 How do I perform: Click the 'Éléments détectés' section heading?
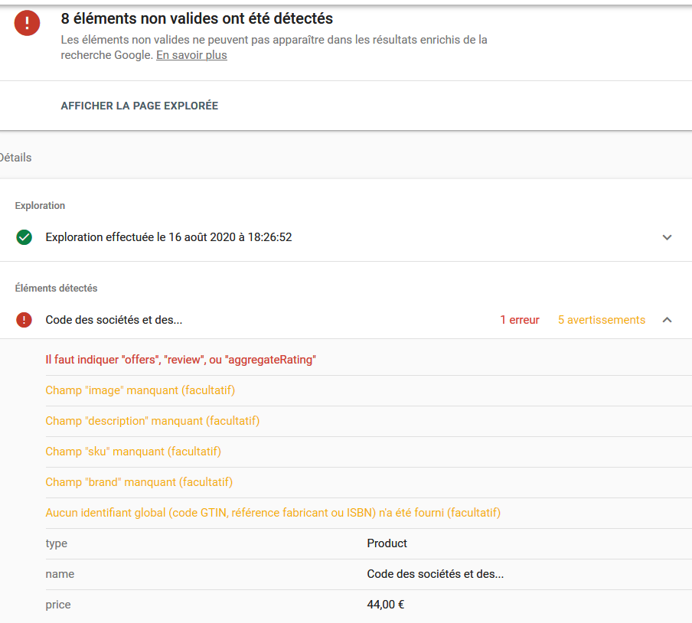coord(56,288)
